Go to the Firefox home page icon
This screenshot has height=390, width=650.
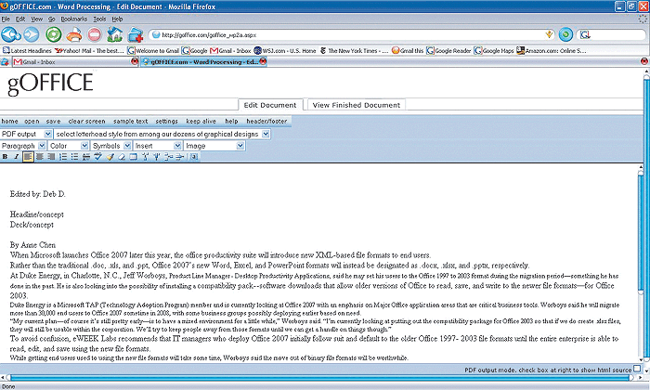pyautogui.click(x=115, y=34)
